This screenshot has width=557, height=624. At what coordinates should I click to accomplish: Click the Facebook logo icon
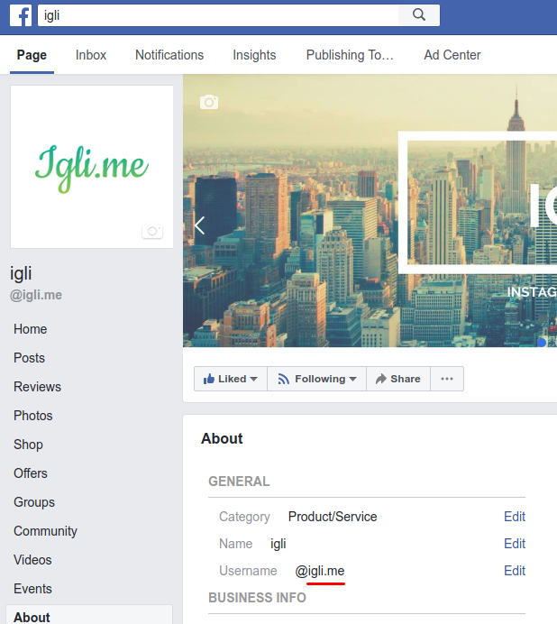(21, 15)
